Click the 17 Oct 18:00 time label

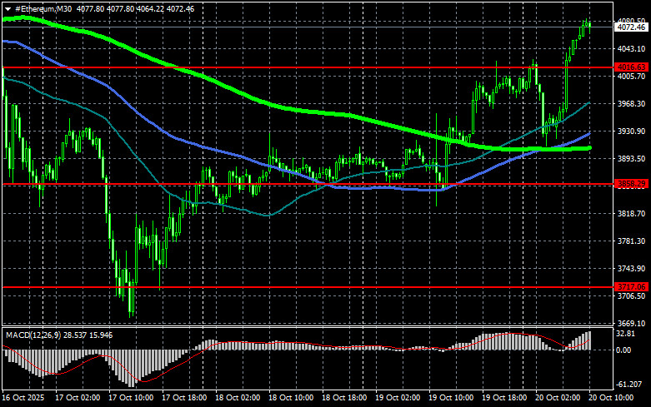pos(184,398)
